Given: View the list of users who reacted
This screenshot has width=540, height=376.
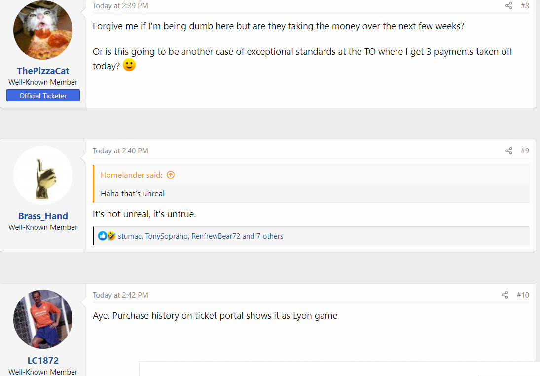Looking at the screenshot, I should [x=200, y=236].
